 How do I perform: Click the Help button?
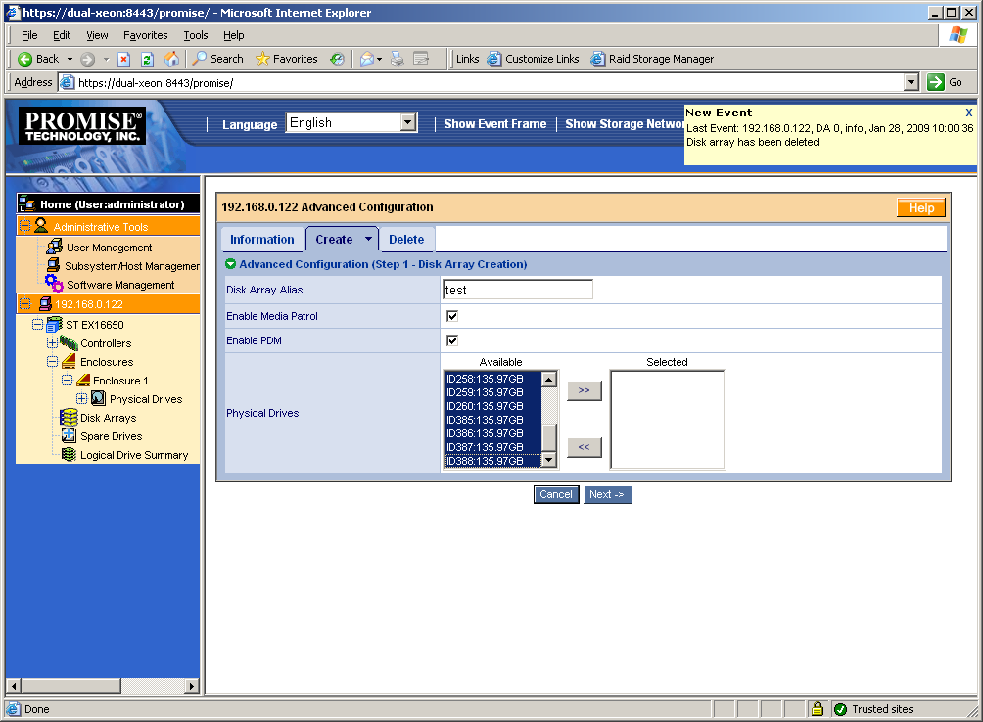[x=920, y=208]
